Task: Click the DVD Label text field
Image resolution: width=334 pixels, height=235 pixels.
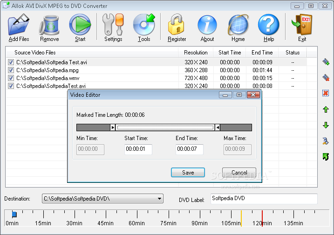Action: coord(264,199)
